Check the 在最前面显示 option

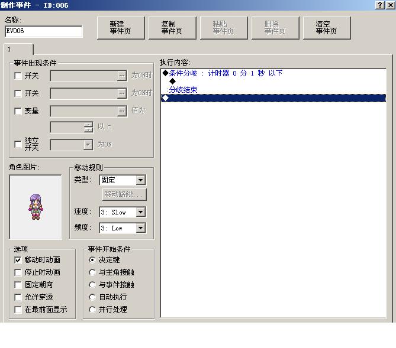coord(18,310)
